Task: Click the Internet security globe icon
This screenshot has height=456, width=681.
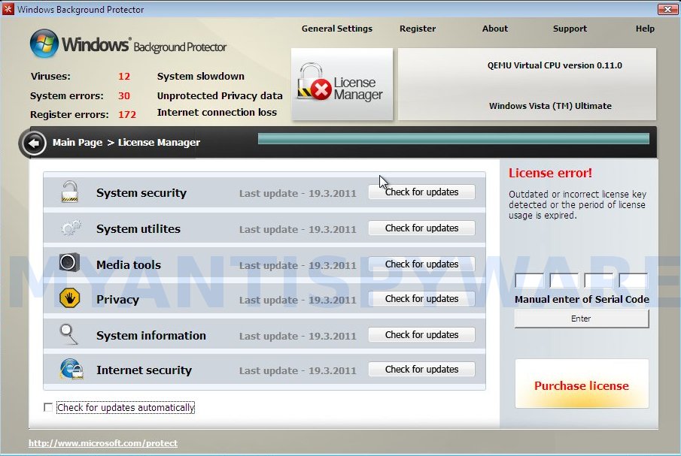Action: click(x=71, y=370)
